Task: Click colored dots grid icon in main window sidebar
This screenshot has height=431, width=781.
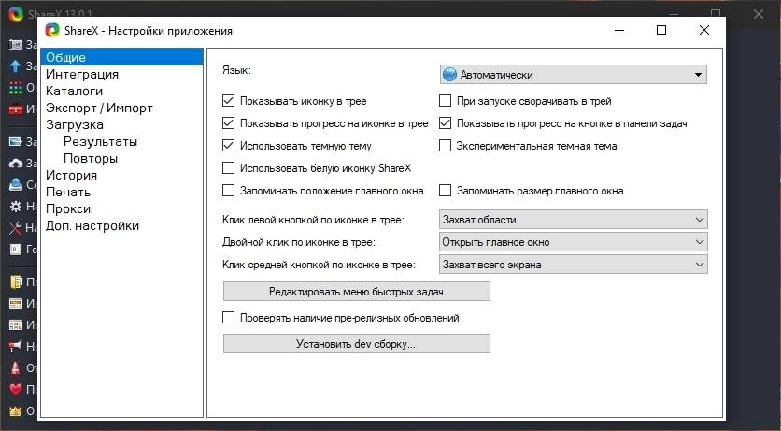Action: (16, 88)
